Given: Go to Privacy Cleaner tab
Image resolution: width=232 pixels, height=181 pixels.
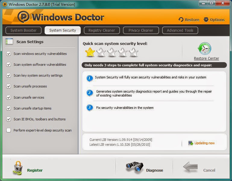Looking at the screenshot, I should [x=141, y=30].
